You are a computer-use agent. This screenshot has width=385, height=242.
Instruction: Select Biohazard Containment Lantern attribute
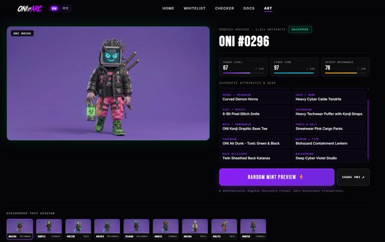(329, 141)
